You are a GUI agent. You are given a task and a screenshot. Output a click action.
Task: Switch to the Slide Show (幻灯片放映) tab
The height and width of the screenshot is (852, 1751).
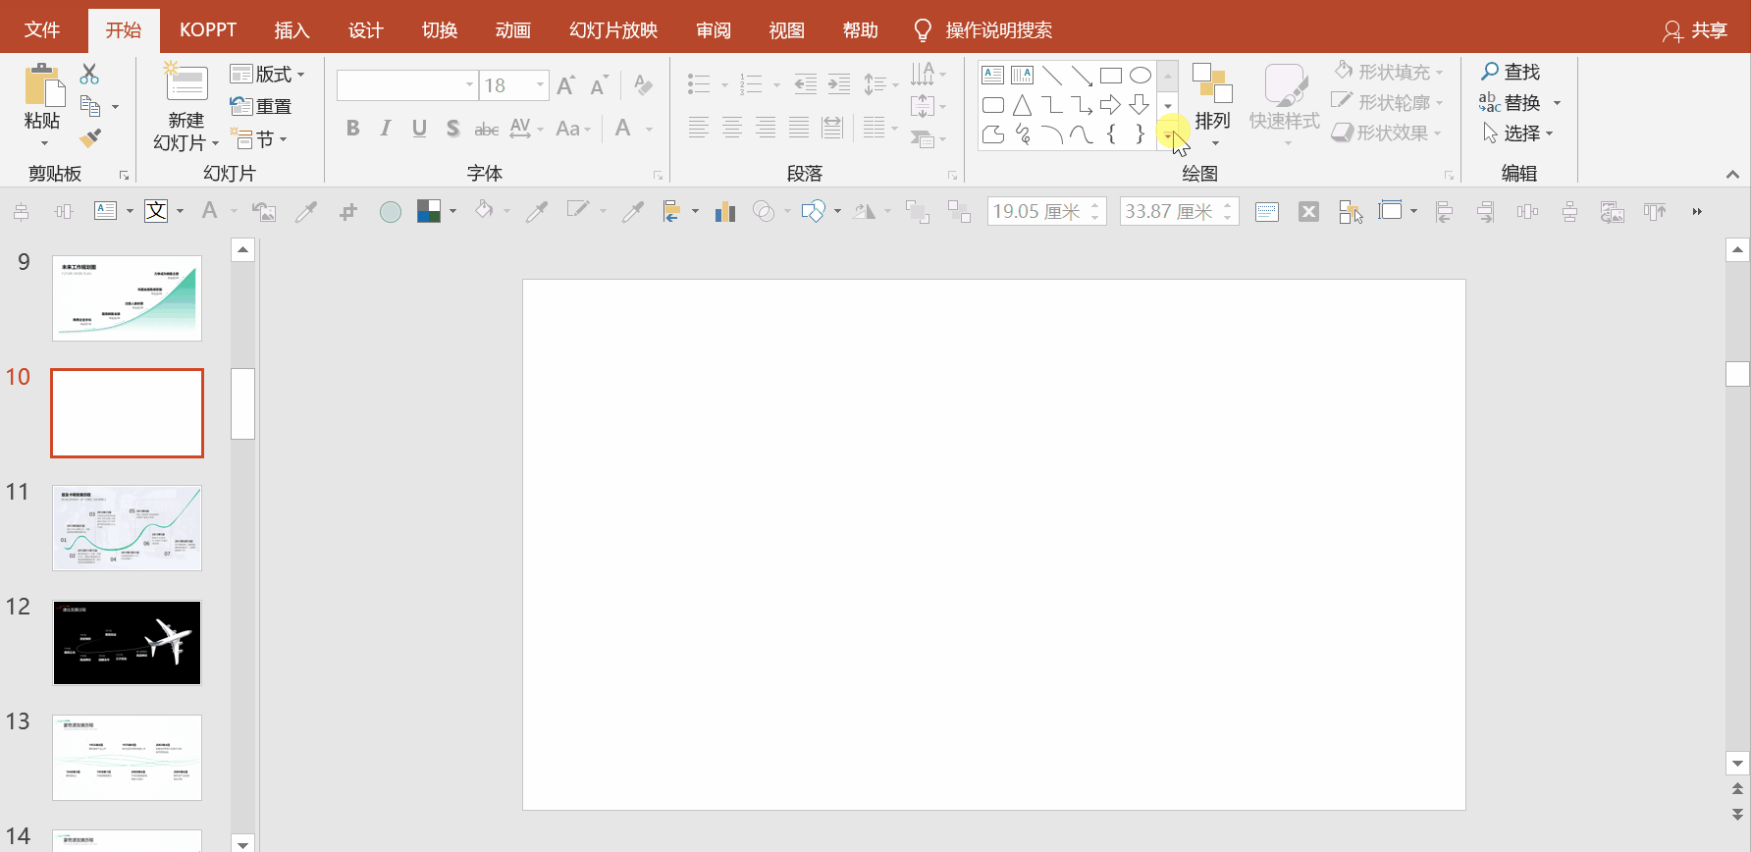(613, 30)
